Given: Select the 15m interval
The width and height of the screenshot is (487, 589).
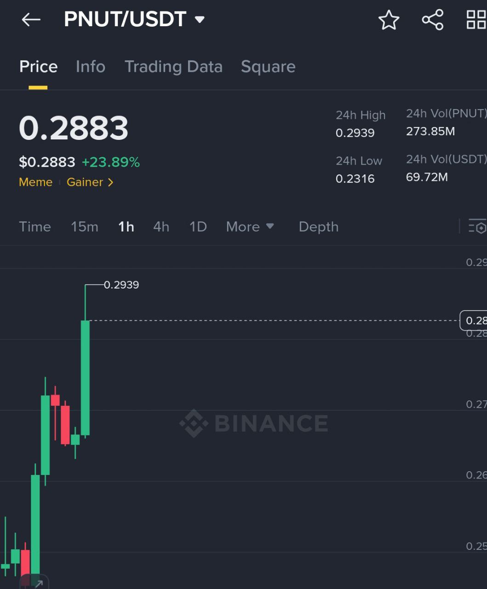Looking at the screenshot, I should (85, 226).
